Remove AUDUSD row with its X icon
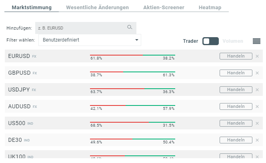 tap(257, 107)
